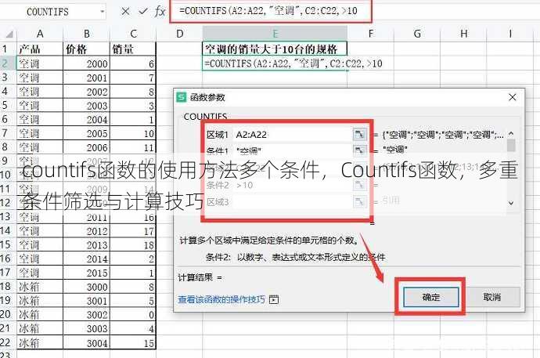Select the range picker icon for 区域3

tap(359, 201)
